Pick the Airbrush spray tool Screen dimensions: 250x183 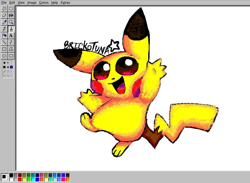(4, 35)
